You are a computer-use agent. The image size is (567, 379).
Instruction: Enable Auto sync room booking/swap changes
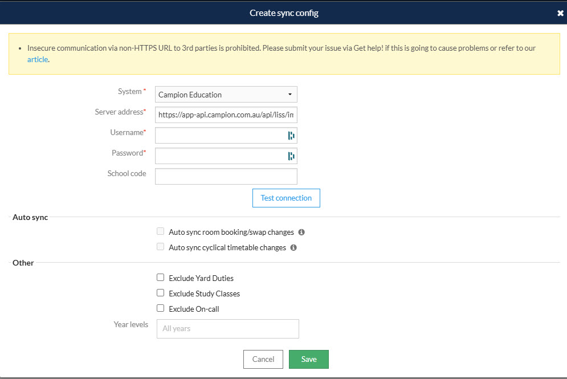(x=161, y=232)
